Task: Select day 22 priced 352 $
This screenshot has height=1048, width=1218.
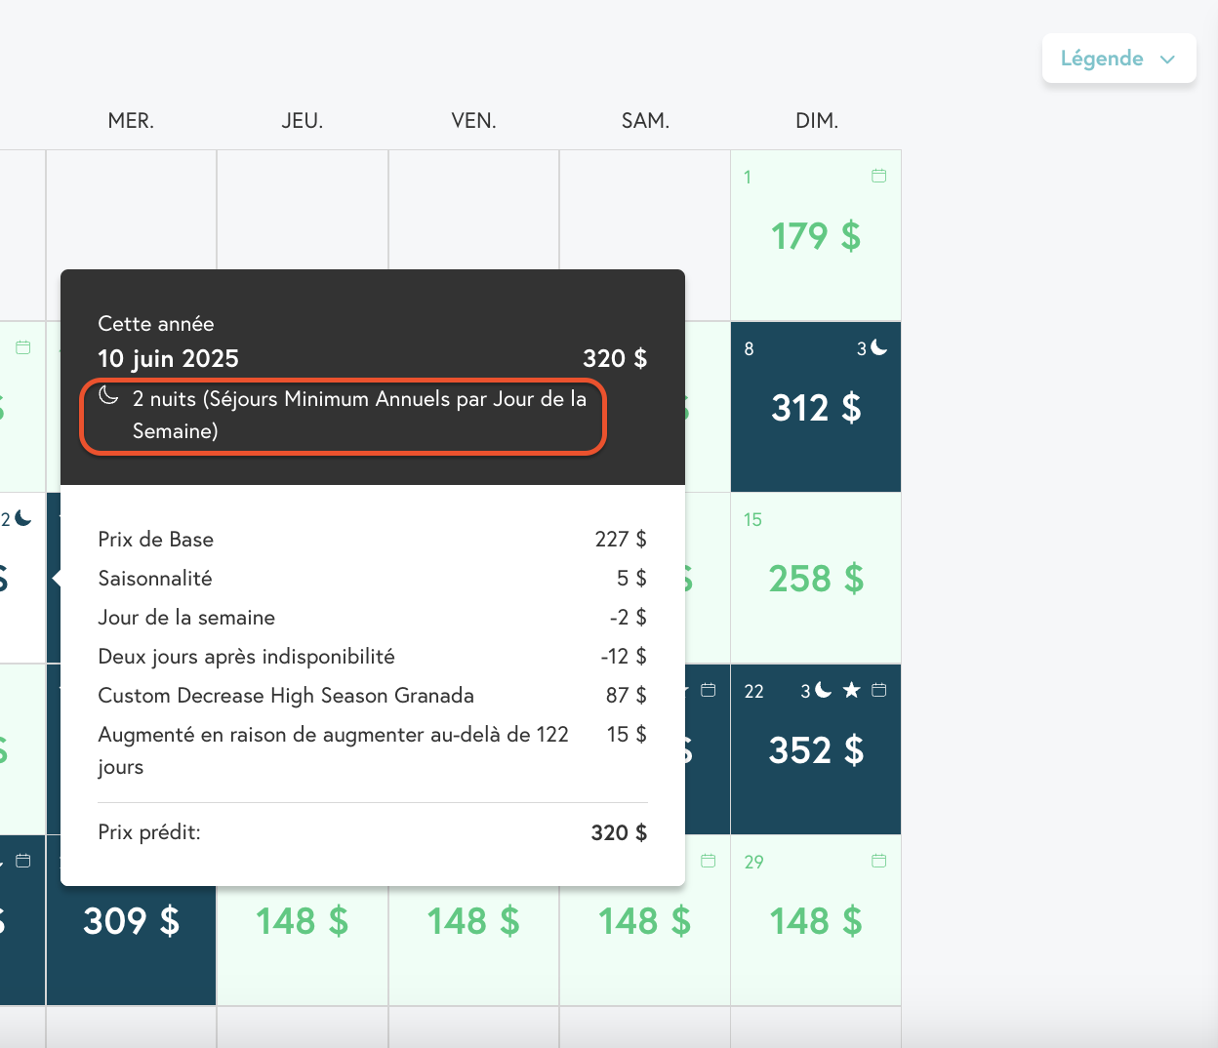Action: click(816, 749)
